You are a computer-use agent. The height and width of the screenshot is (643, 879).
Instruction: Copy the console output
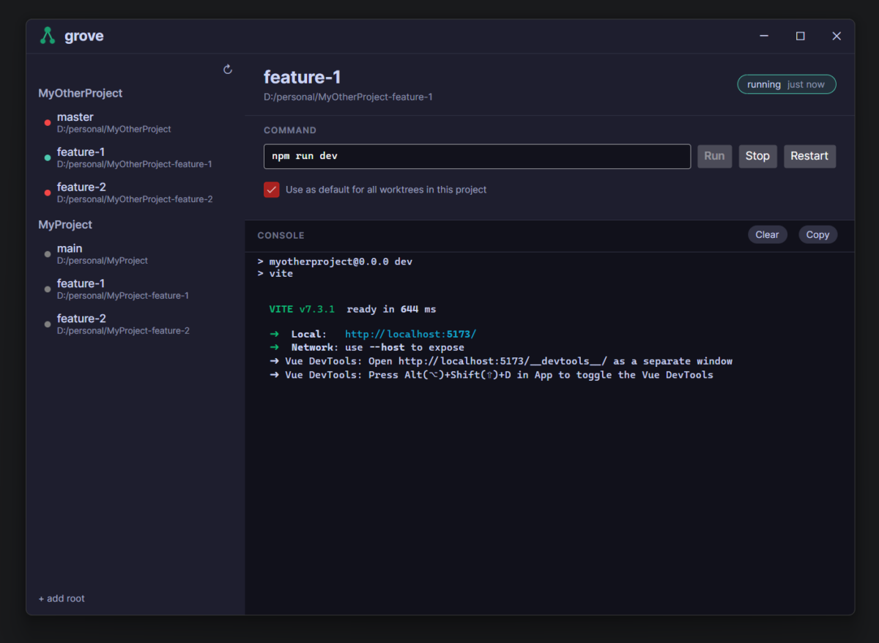pyautogui.click(x=817, y=234)
